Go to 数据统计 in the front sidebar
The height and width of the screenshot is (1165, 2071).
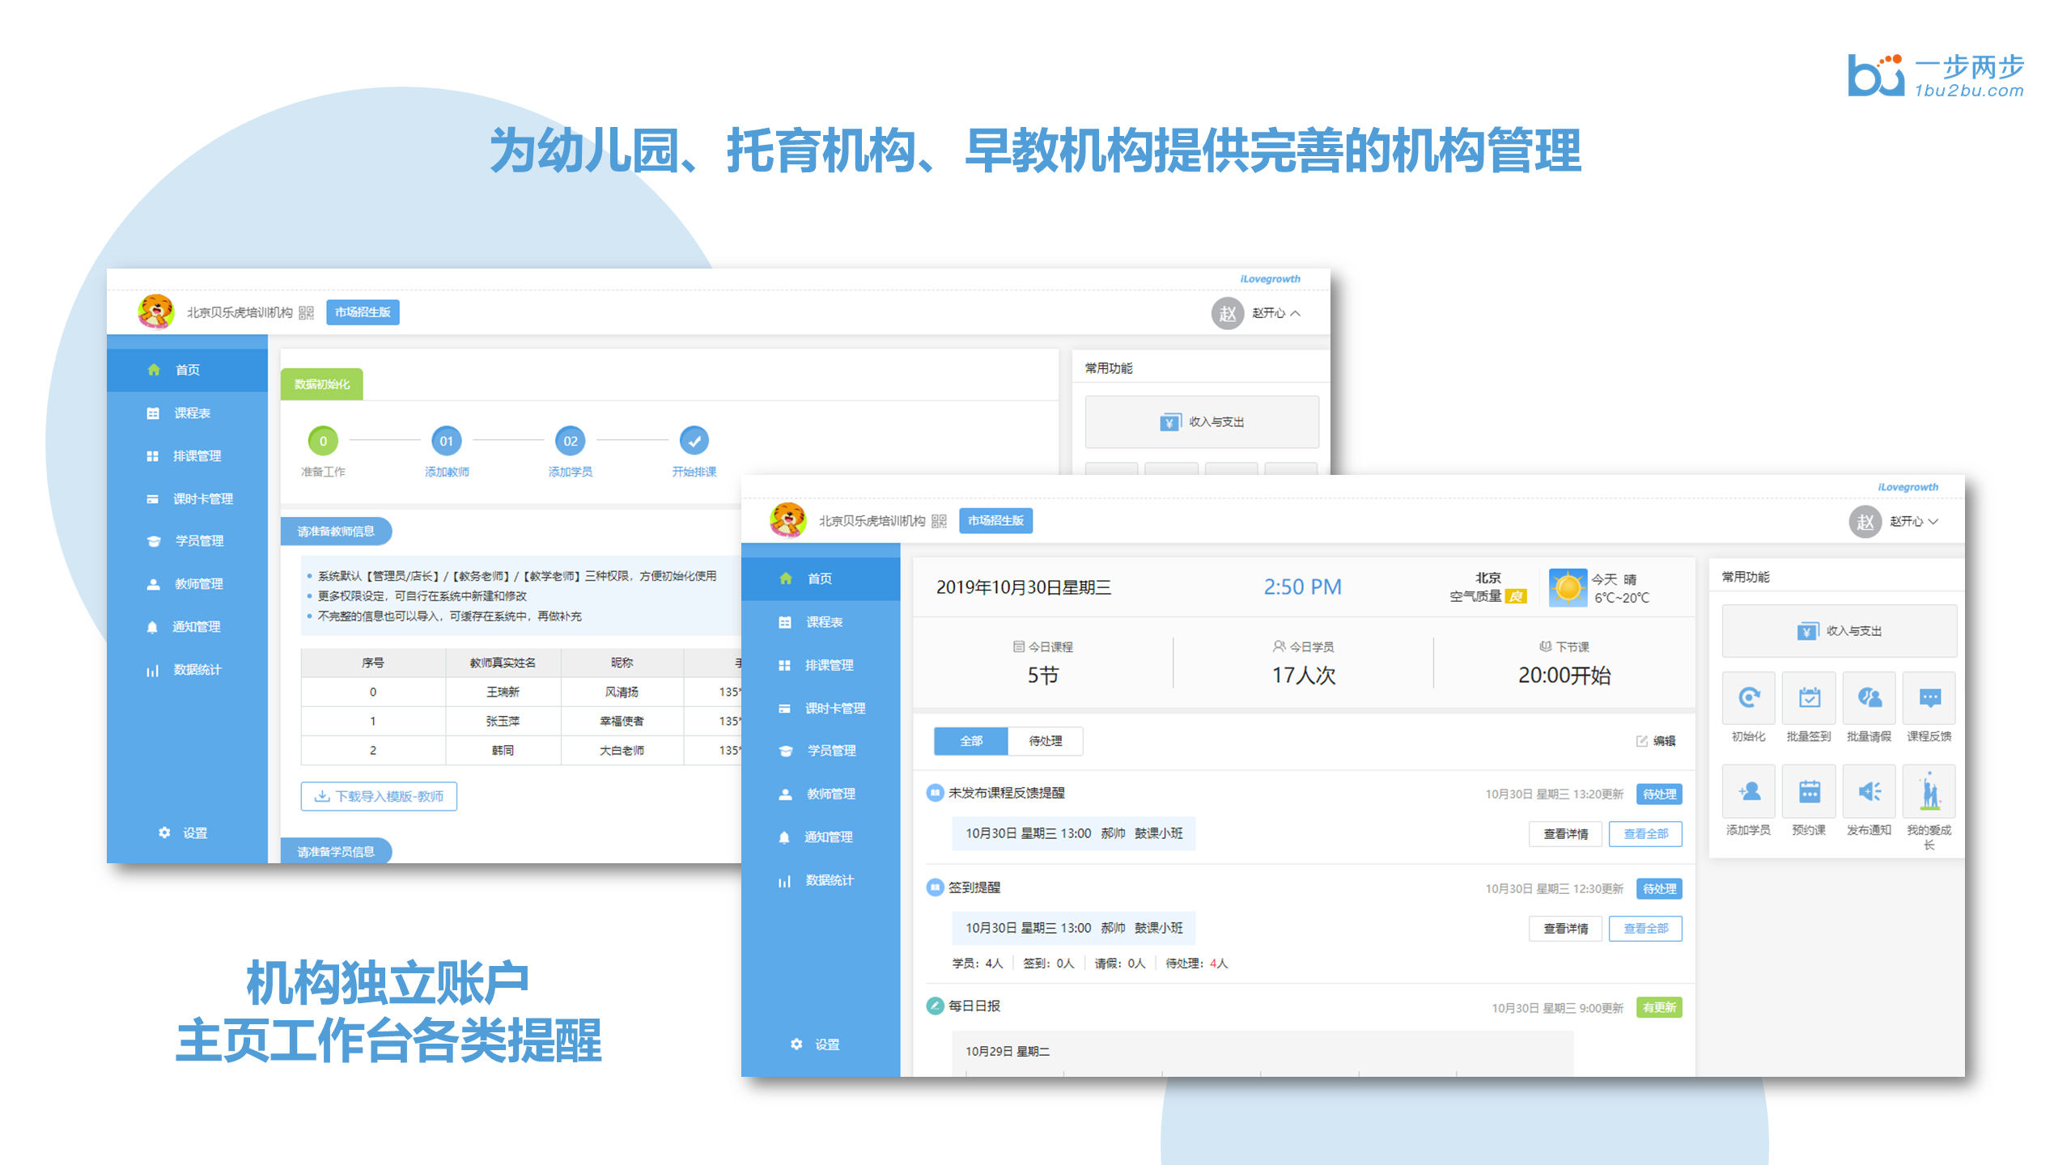829,880
